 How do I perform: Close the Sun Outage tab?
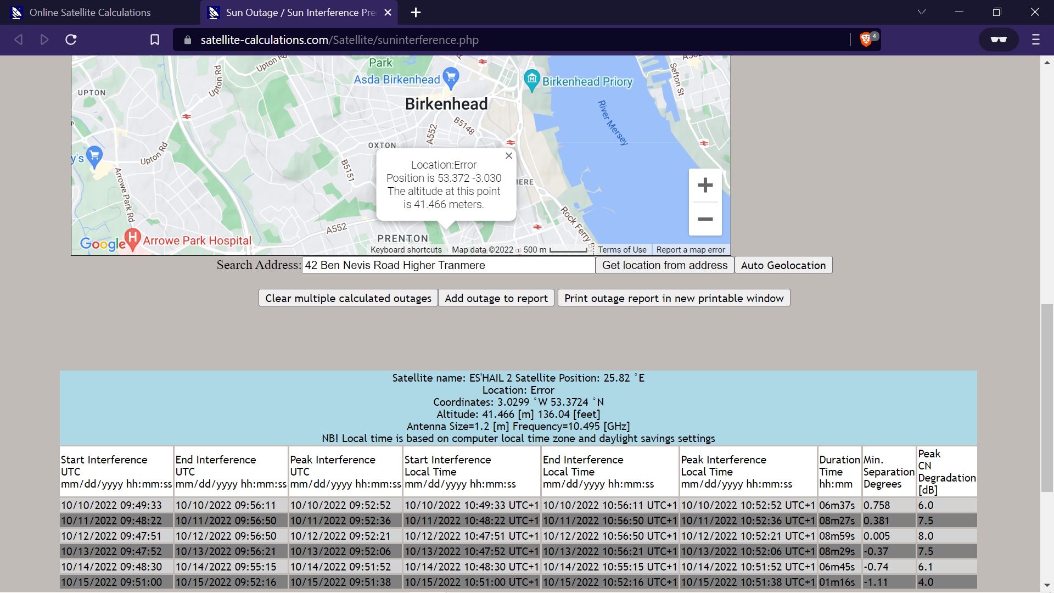coord(388,13)
